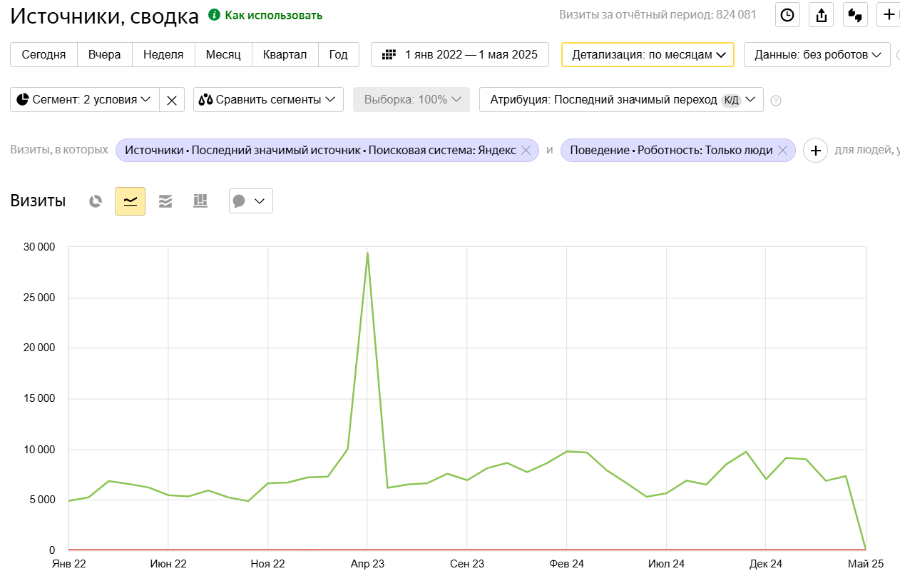Open the date range picker

tap(460, 55)
